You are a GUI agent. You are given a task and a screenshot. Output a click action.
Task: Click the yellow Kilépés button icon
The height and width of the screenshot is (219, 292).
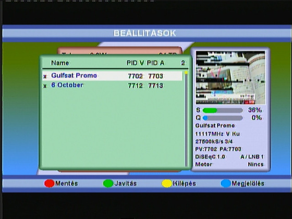point(167,184)
